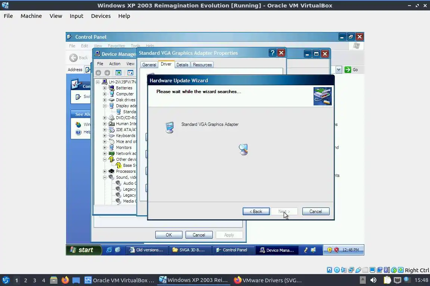
Task: Collapse the Sound, video controllers node
Action: click(x=105, y=177)
